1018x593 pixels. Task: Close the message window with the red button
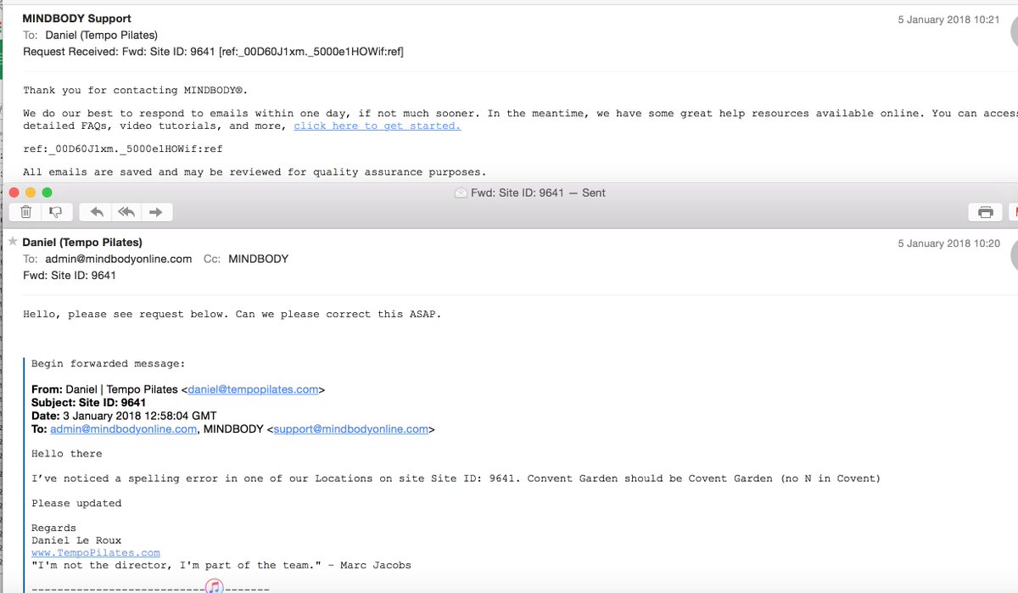click(x=14, y=193)
